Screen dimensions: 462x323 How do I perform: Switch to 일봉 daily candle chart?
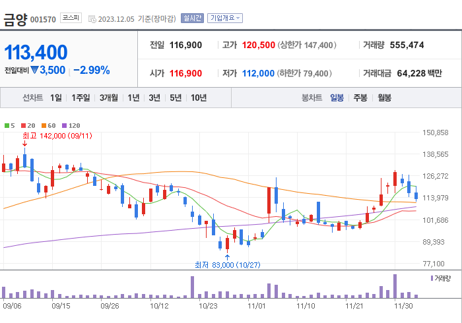point(337,98)
